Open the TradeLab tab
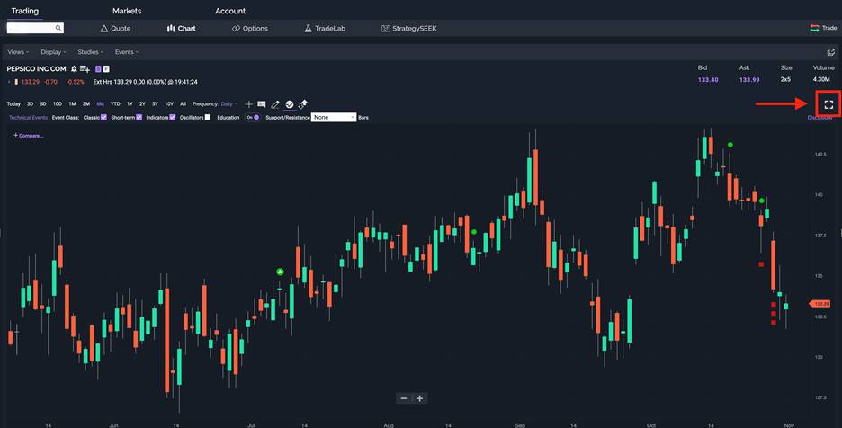The width and height of the screenshot is (842, 428). (x=325, y=29)
